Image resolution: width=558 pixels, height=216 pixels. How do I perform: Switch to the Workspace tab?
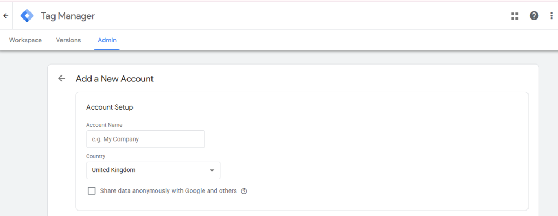26,40
